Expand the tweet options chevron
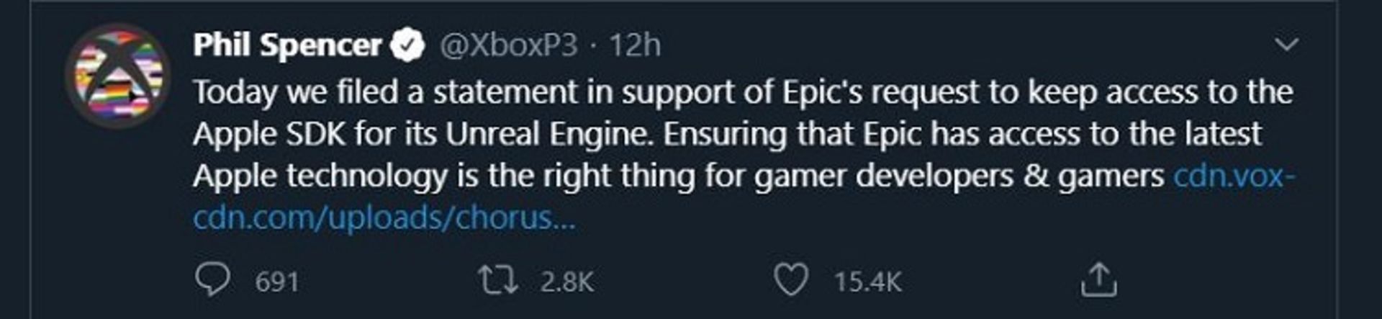1382x319 pixels. pyautogui.click(x=1286, y=45)
